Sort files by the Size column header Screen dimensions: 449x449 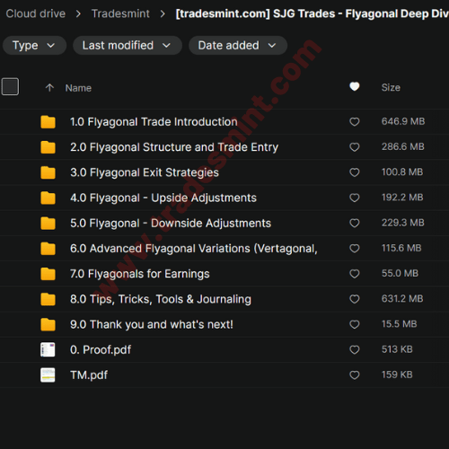[x=391, y=87]
